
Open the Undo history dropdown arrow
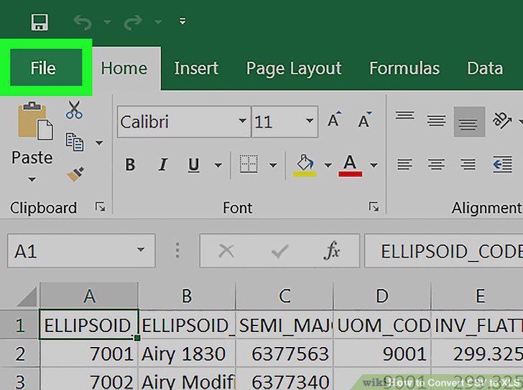[x=107, y=22]
